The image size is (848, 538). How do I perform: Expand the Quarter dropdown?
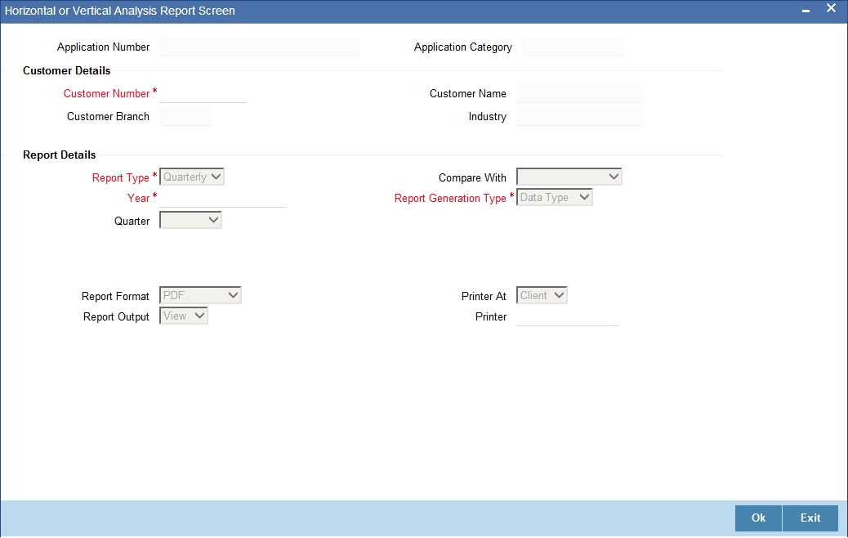point(190,220)
